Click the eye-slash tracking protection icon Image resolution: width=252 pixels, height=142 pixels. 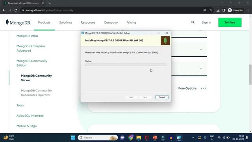click(x=205, y=10)
